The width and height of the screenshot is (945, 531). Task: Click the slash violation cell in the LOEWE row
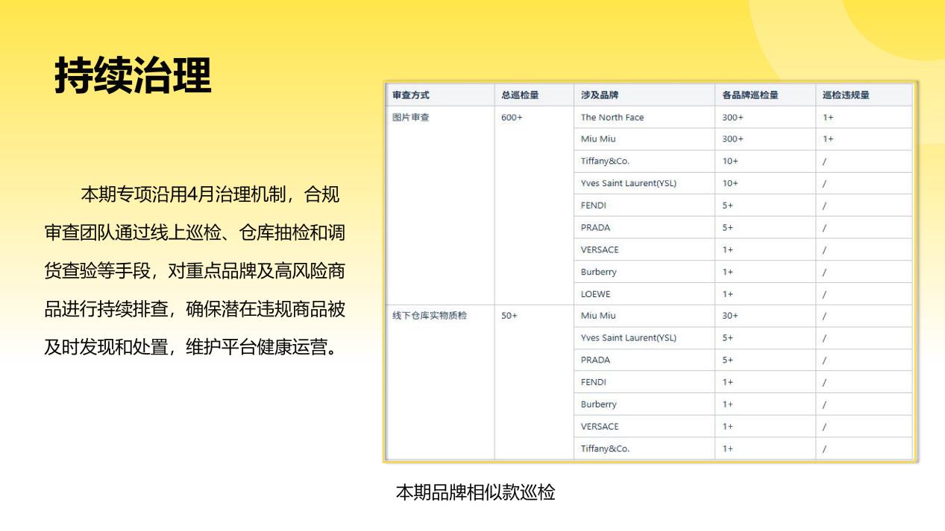825,293
